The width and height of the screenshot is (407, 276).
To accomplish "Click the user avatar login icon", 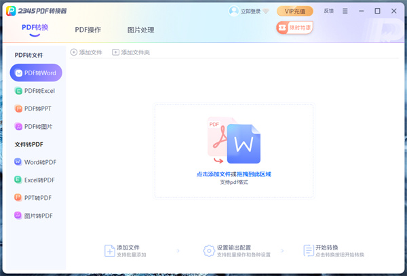I will (234, 11).
